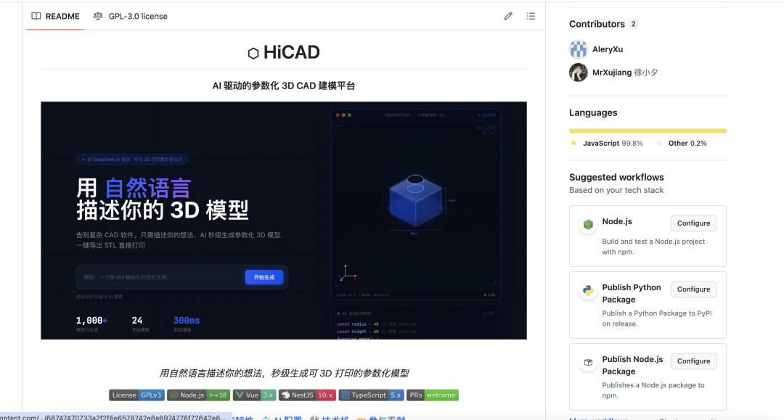Open the HiCAD heading link
Screen dimensions: 784x420
tap(292, 52)
